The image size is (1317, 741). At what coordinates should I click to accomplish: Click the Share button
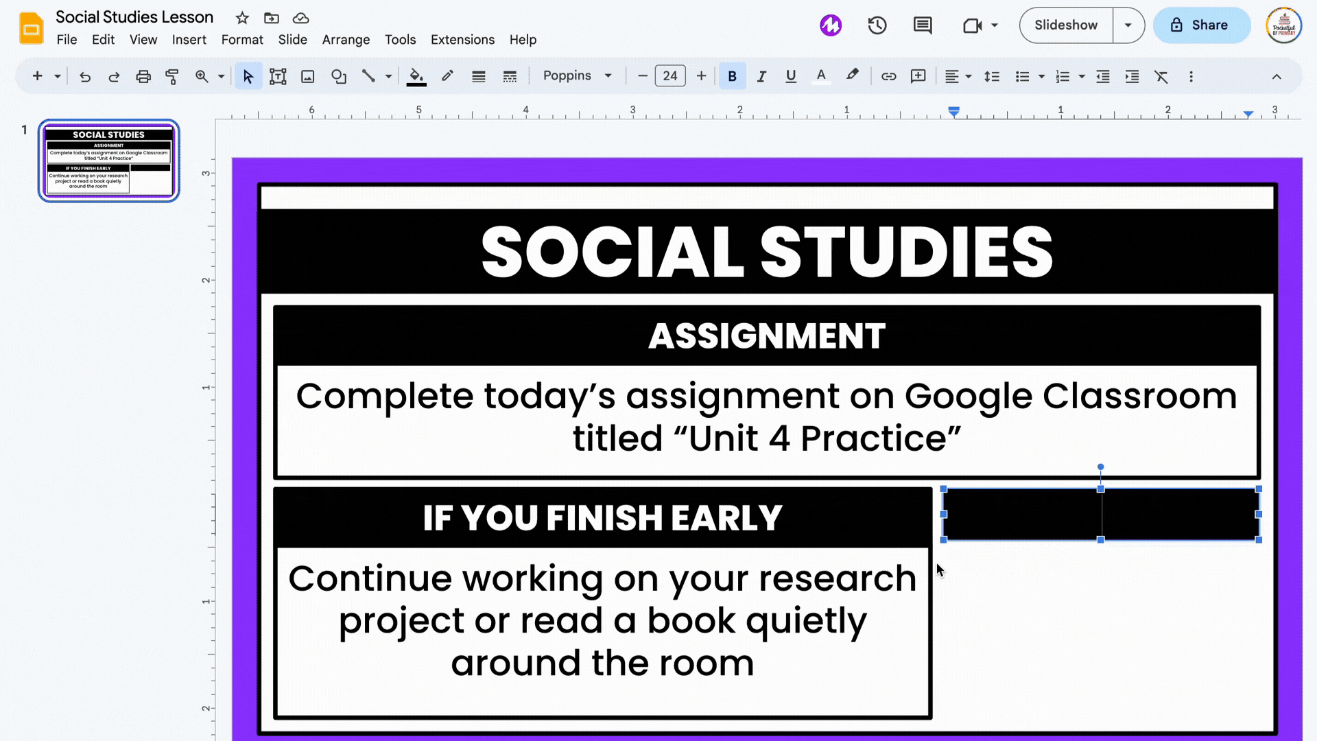1201,25
